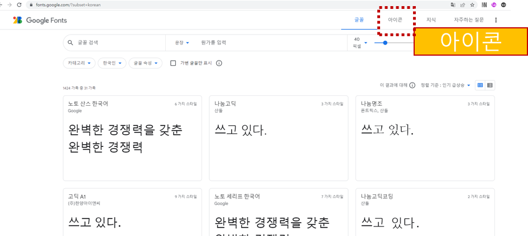Screen dimensions: 528x236
Task: Open the 문장 preview type dropdown
Action: pyautogui.click(x=182, y=43)
